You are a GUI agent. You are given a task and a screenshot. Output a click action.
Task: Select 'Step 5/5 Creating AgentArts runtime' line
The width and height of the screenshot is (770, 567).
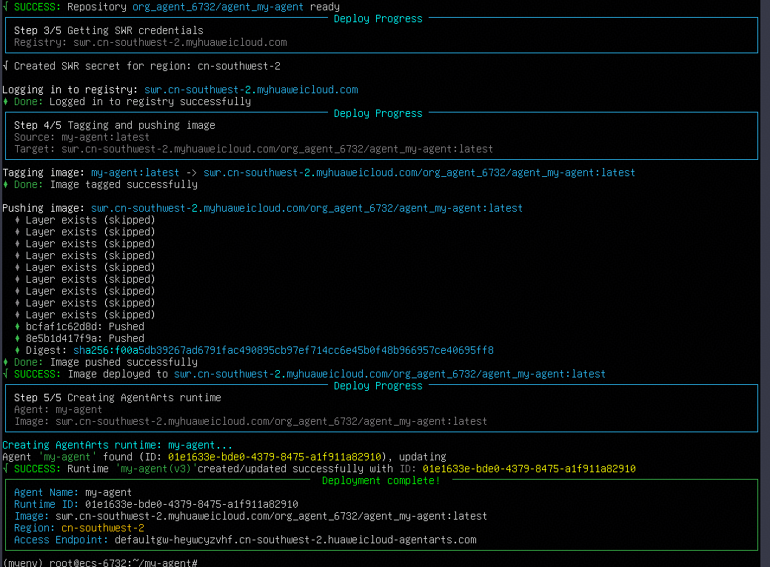(x=118, y=398)
